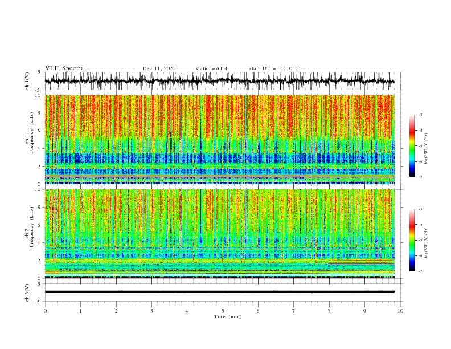The image size is (451, 349).
Task: Click time axis tick label "9"
Action: [x=364, y=311]
